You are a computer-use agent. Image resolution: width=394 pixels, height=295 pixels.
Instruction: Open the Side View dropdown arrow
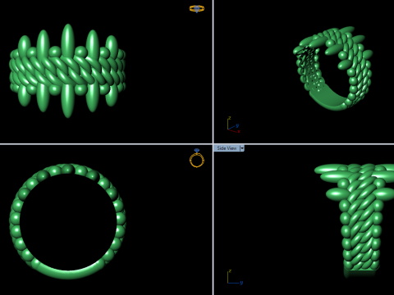pyautogui.click(x=242, y=148)
